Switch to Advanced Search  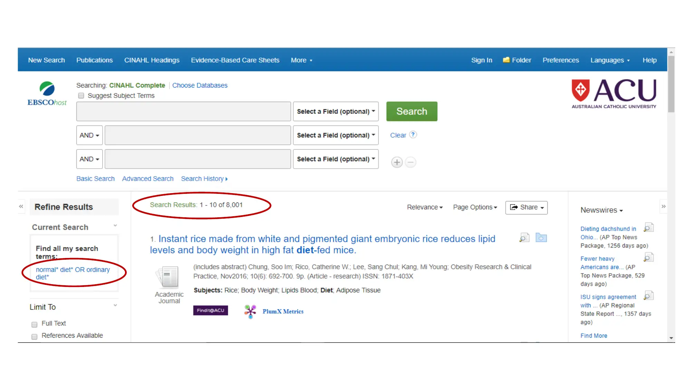(x=148, y=179)
